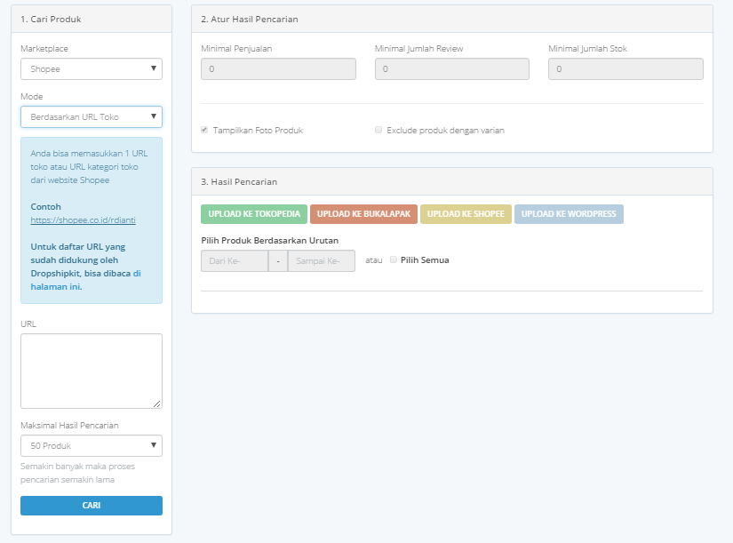733x543 pixels.
Task: Click the Minimal Penjualan field
Action: tap(278, 68)
